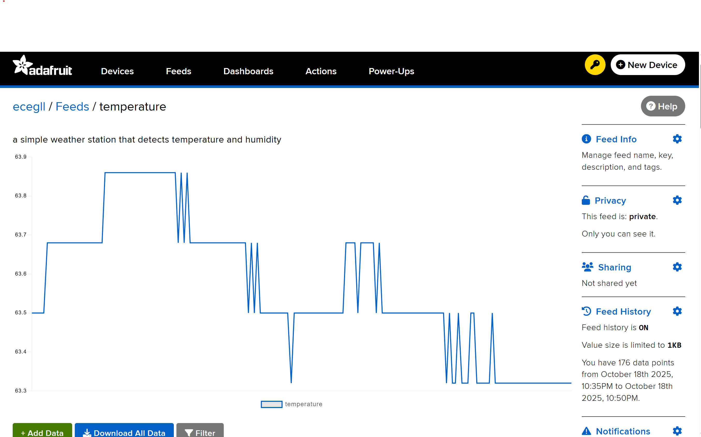Click the Feed Info circle icon
701x437 pixels.
pos(586,139)
